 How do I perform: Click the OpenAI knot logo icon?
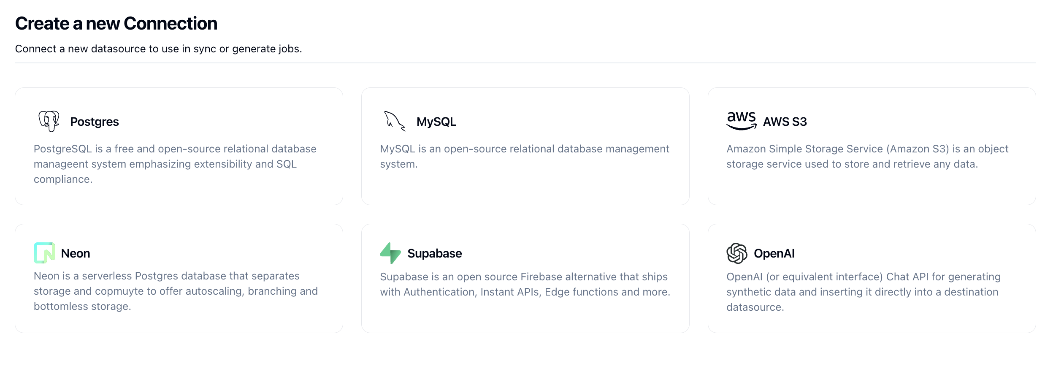(x=737, y=253)
